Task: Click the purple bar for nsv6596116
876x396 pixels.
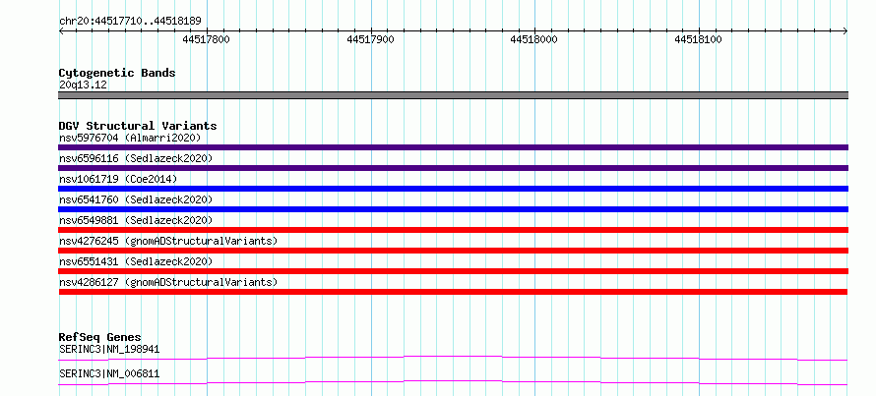Action: point(453,168)
